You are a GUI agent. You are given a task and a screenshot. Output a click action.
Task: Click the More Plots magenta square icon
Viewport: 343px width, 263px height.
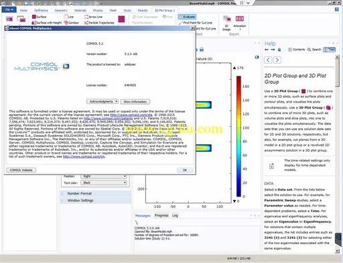pyautogui.click(x=121, y=19)
